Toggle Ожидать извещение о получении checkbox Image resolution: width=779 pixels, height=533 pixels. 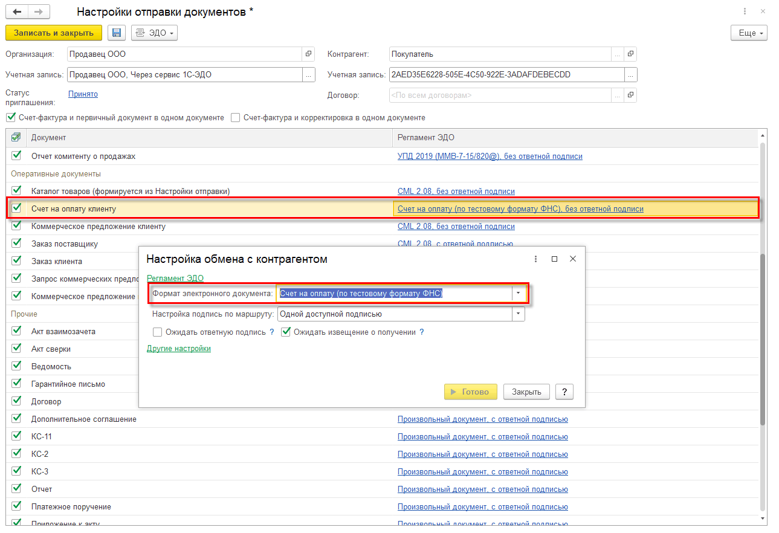coord(286,332)
